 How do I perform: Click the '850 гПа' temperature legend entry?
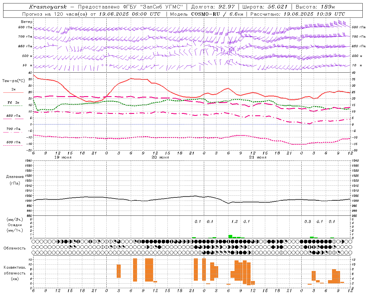pos(13,116)
